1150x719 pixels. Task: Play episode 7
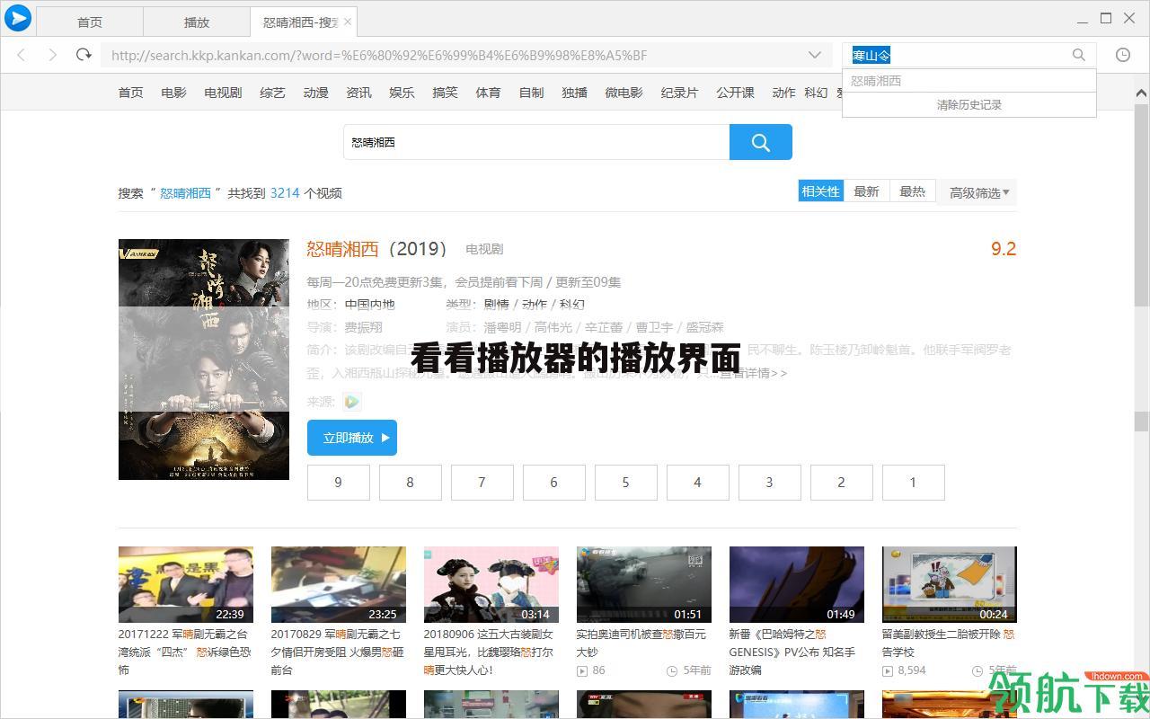482,483
